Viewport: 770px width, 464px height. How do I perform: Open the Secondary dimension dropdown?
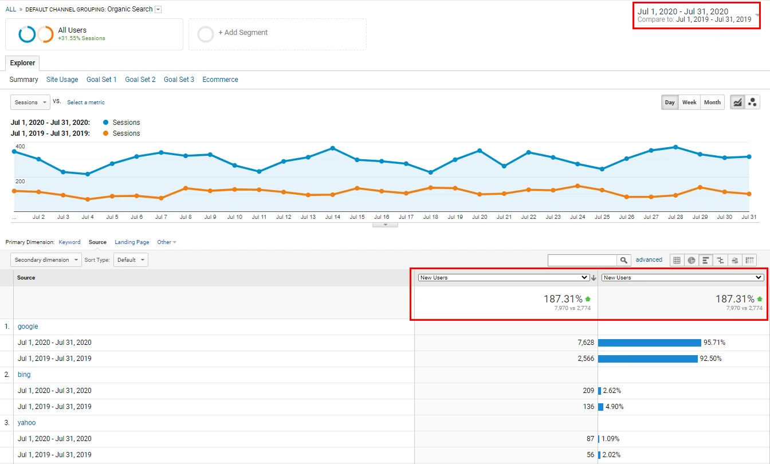45,259
